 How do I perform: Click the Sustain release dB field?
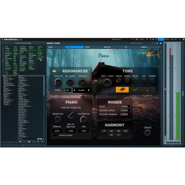(125, 114)
